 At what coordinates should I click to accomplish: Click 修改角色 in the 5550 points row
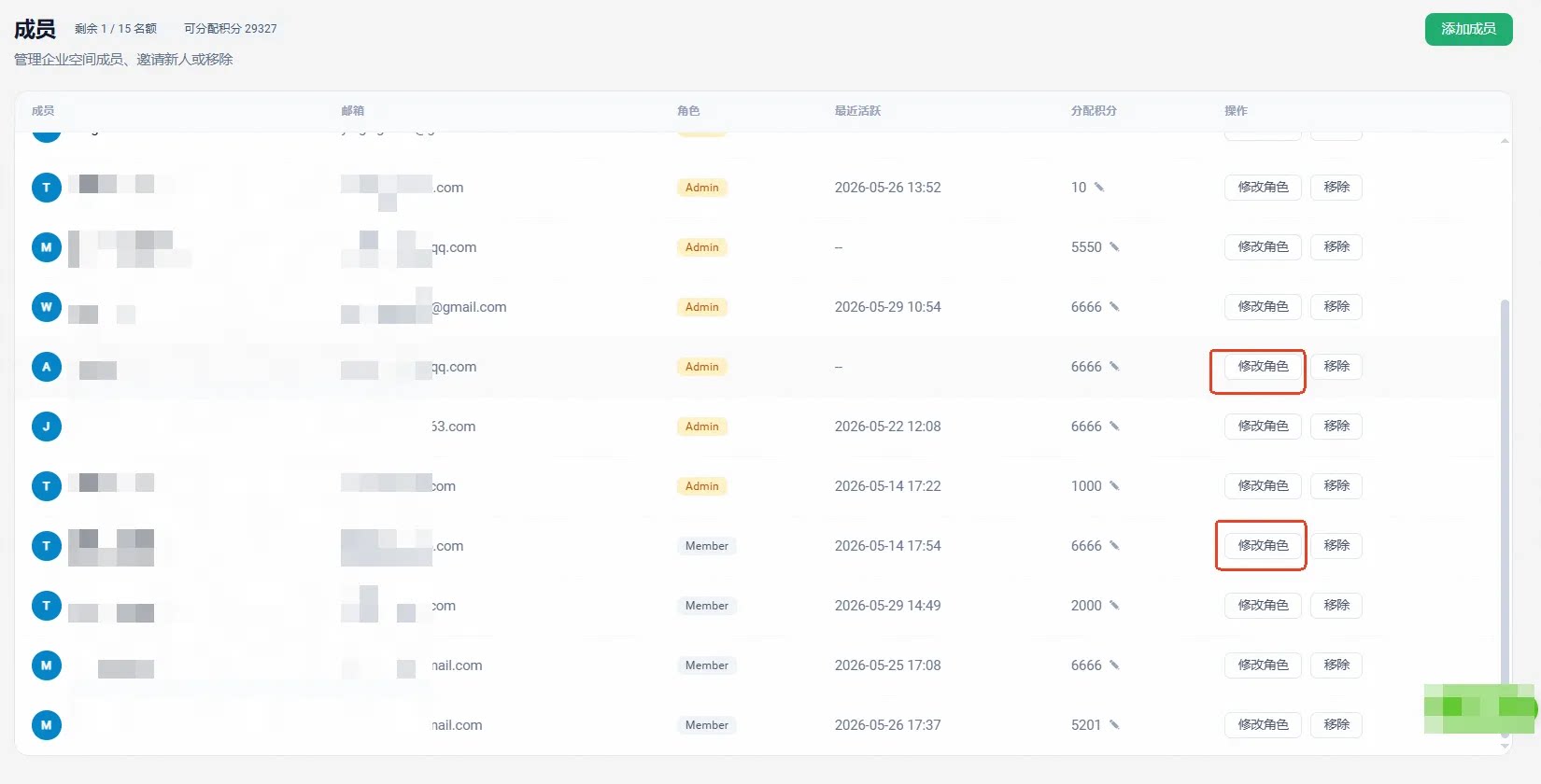(x=1263, y=246)
